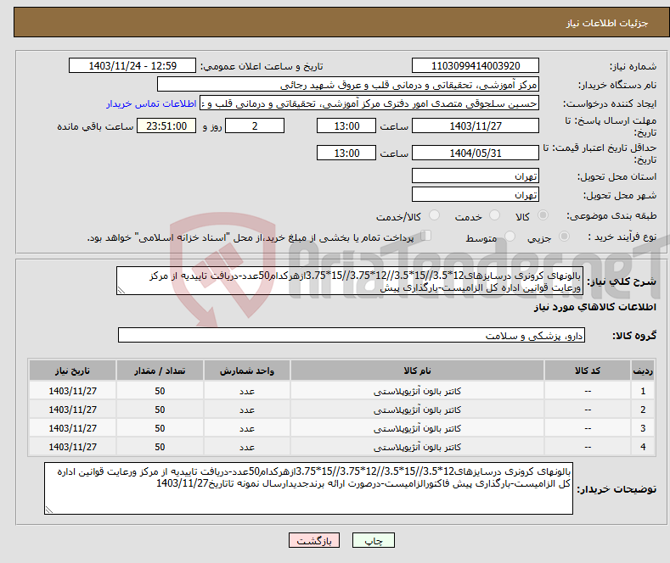Click the request creator name field

369,103
